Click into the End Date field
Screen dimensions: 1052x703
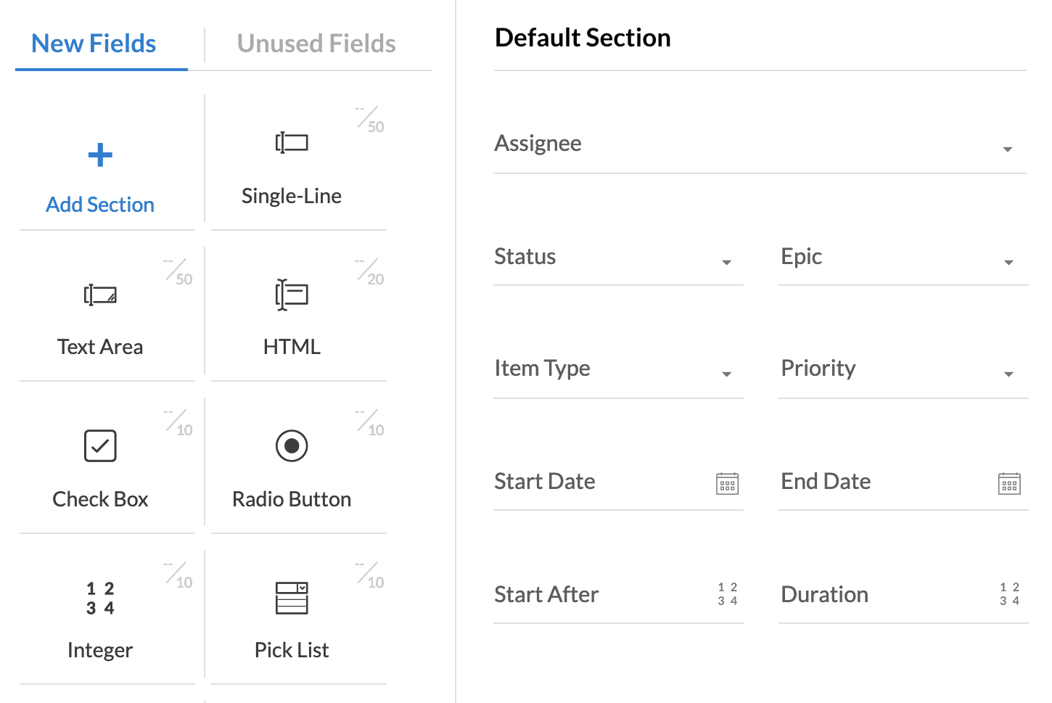tap(903, 482)
